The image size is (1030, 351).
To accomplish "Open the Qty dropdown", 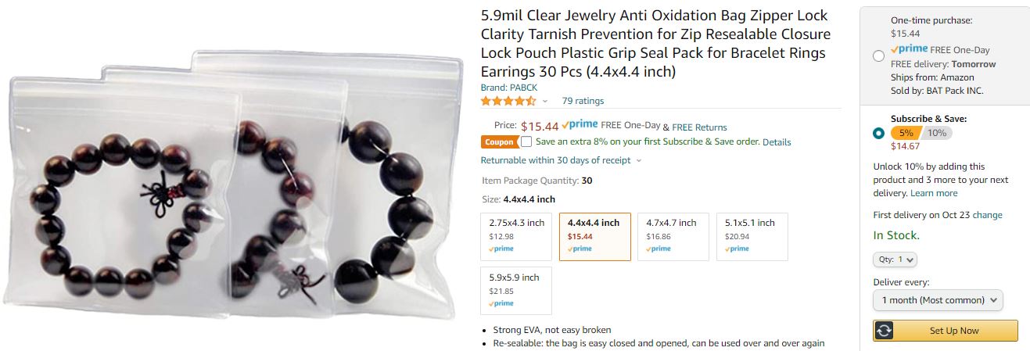I will click(895, 260).
